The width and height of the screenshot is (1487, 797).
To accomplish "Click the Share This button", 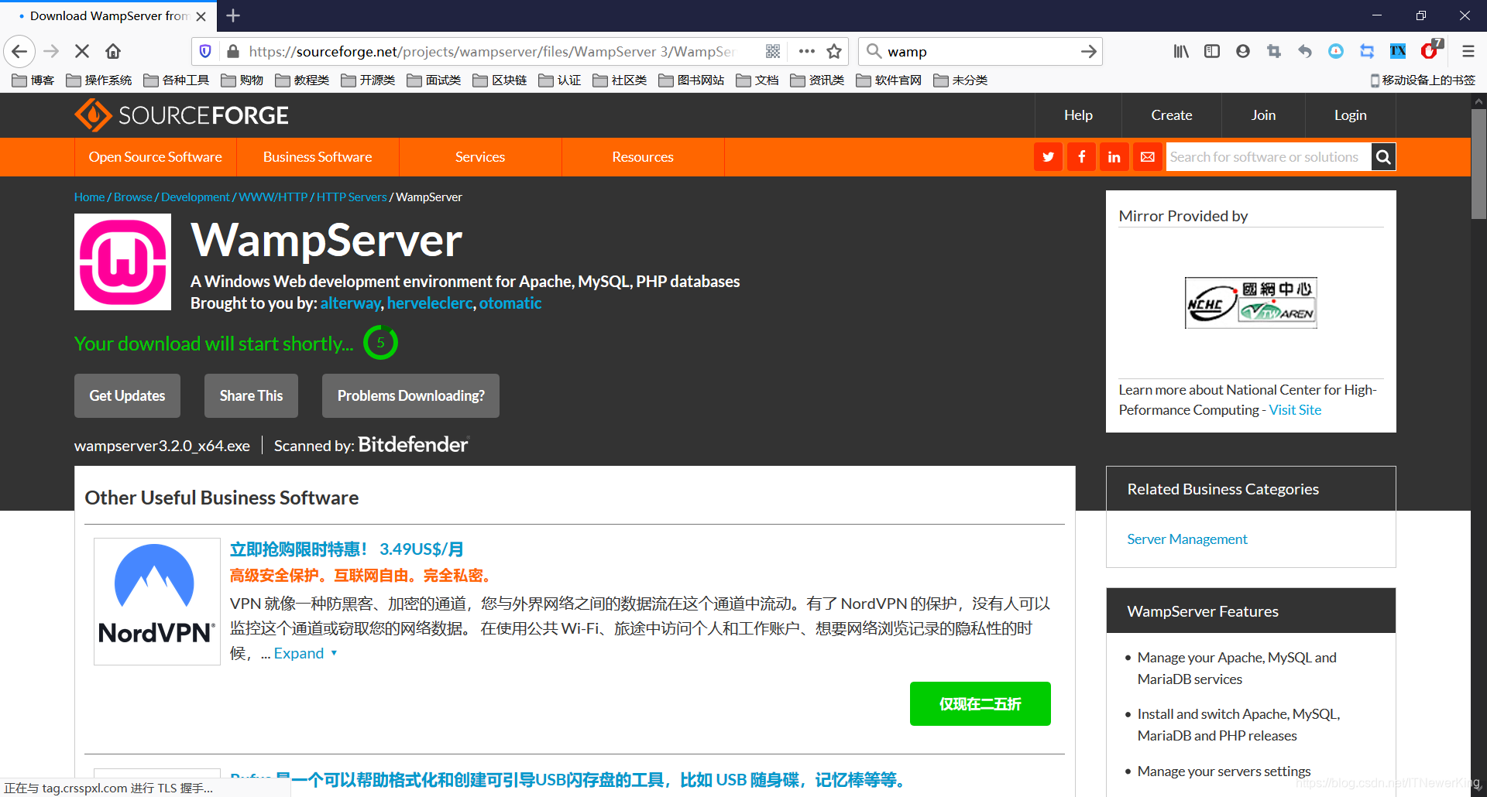I will pyautogui.click(x=251, y=395).
